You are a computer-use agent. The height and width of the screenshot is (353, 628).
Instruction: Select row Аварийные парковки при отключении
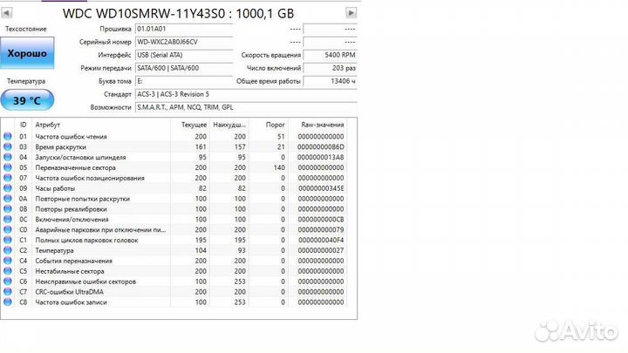pos(174,230)
